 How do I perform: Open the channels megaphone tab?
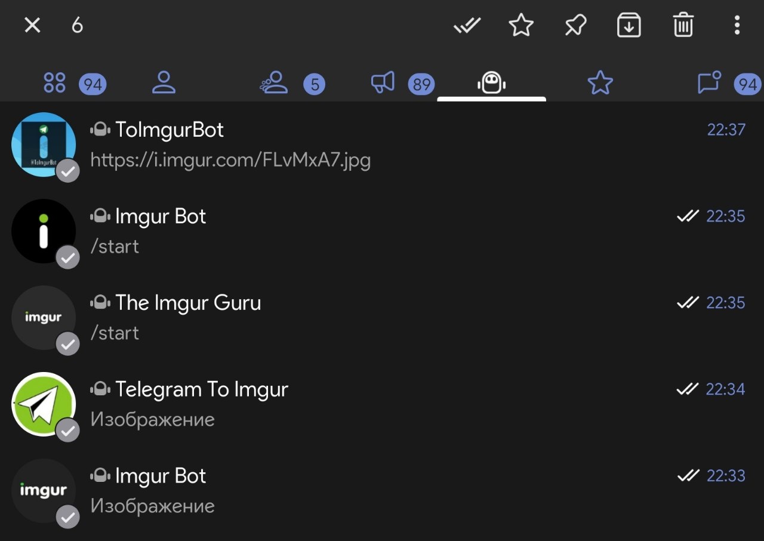(383, 83)
